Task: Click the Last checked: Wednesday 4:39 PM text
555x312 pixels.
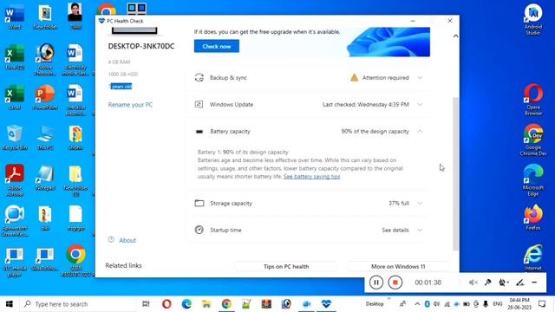Action: pos(366,104)
